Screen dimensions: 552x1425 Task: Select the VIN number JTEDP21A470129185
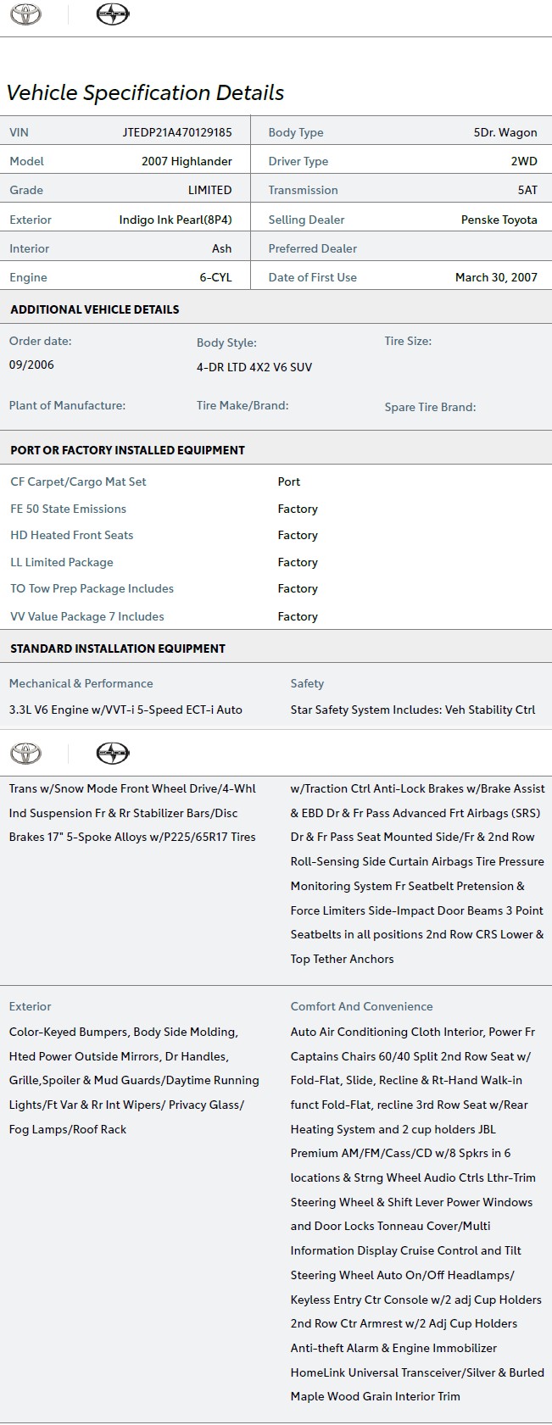click(x=176, y=132)
